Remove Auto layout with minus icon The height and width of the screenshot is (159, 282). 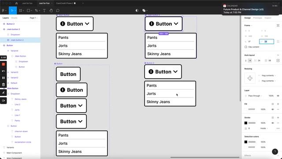pyautogui.click(x=278, y=55)
